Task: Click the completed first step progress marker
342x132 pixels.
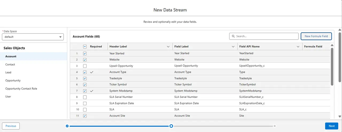Action: pos(67,126)
